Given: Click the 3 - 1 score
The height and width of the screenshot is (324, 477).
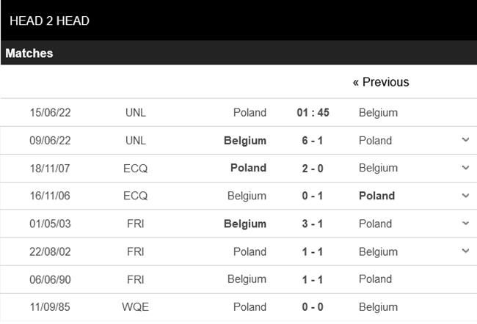Looking at the screenshot, I should [x=312, y=224].
